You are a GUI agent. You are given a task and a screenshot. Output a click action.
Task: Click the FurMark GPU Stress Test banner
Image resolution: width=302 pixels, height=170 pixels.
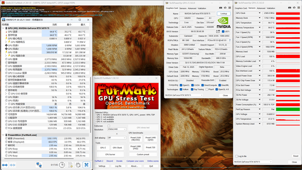[126, 96]
